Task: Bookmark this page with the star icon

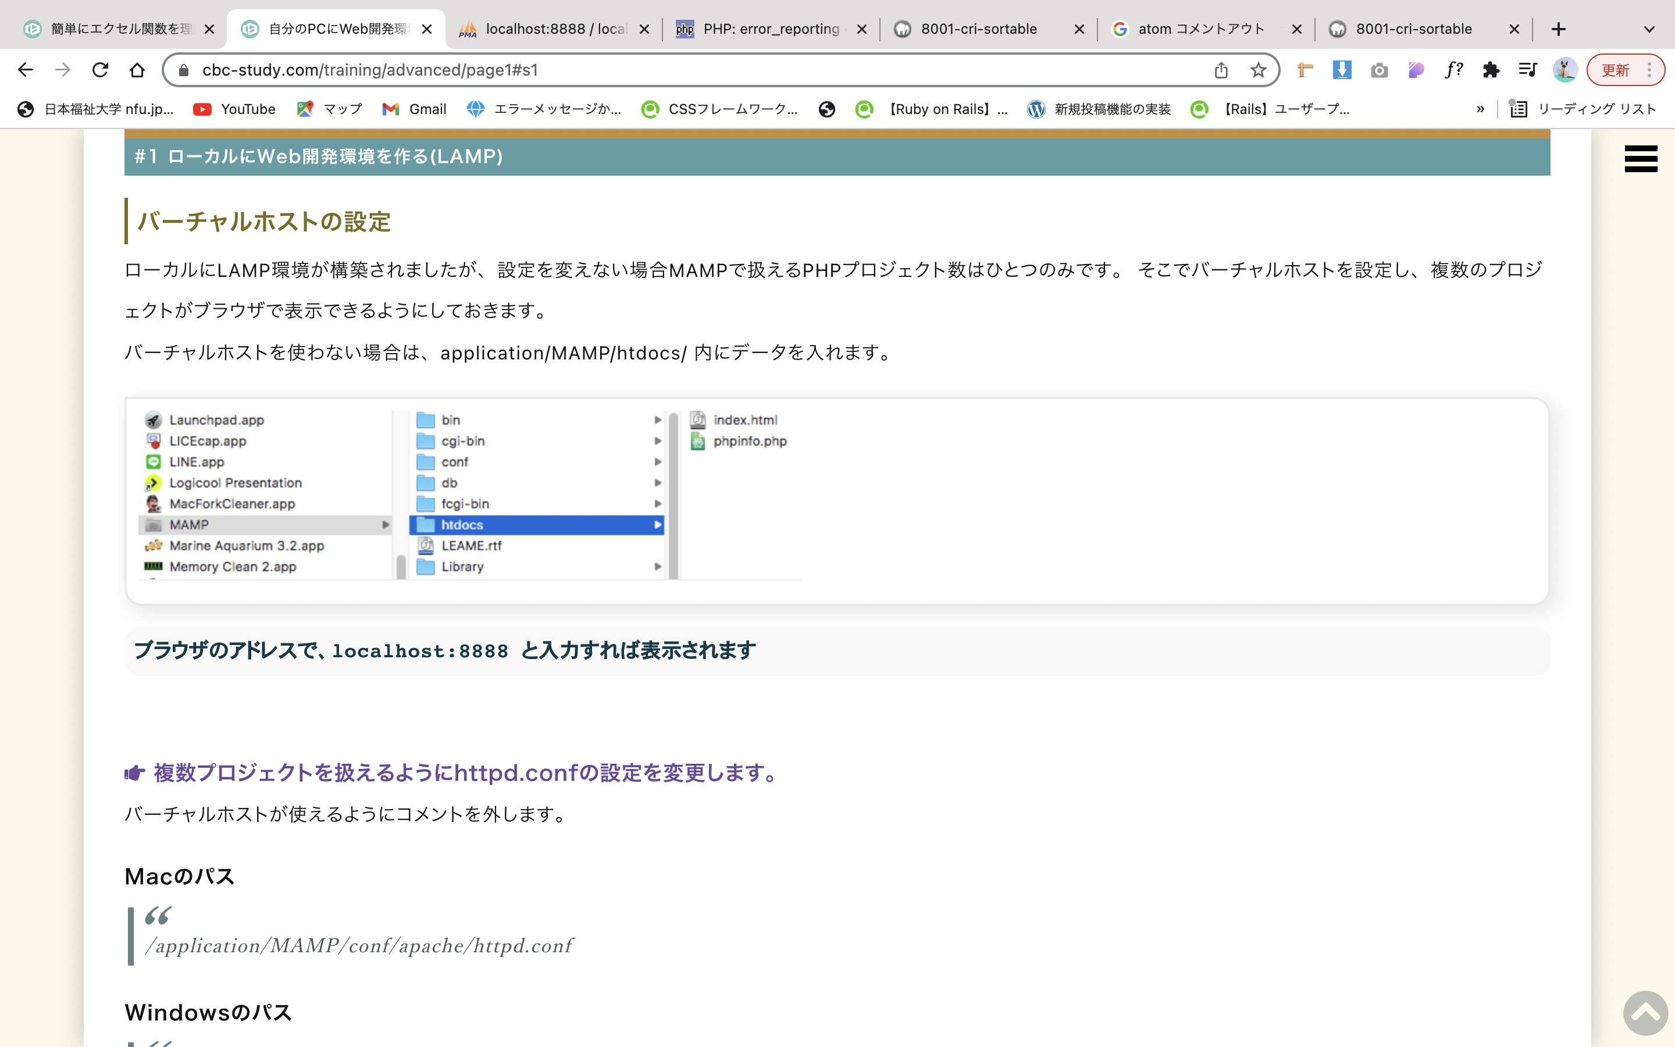Action: (x=1259, y=70)
